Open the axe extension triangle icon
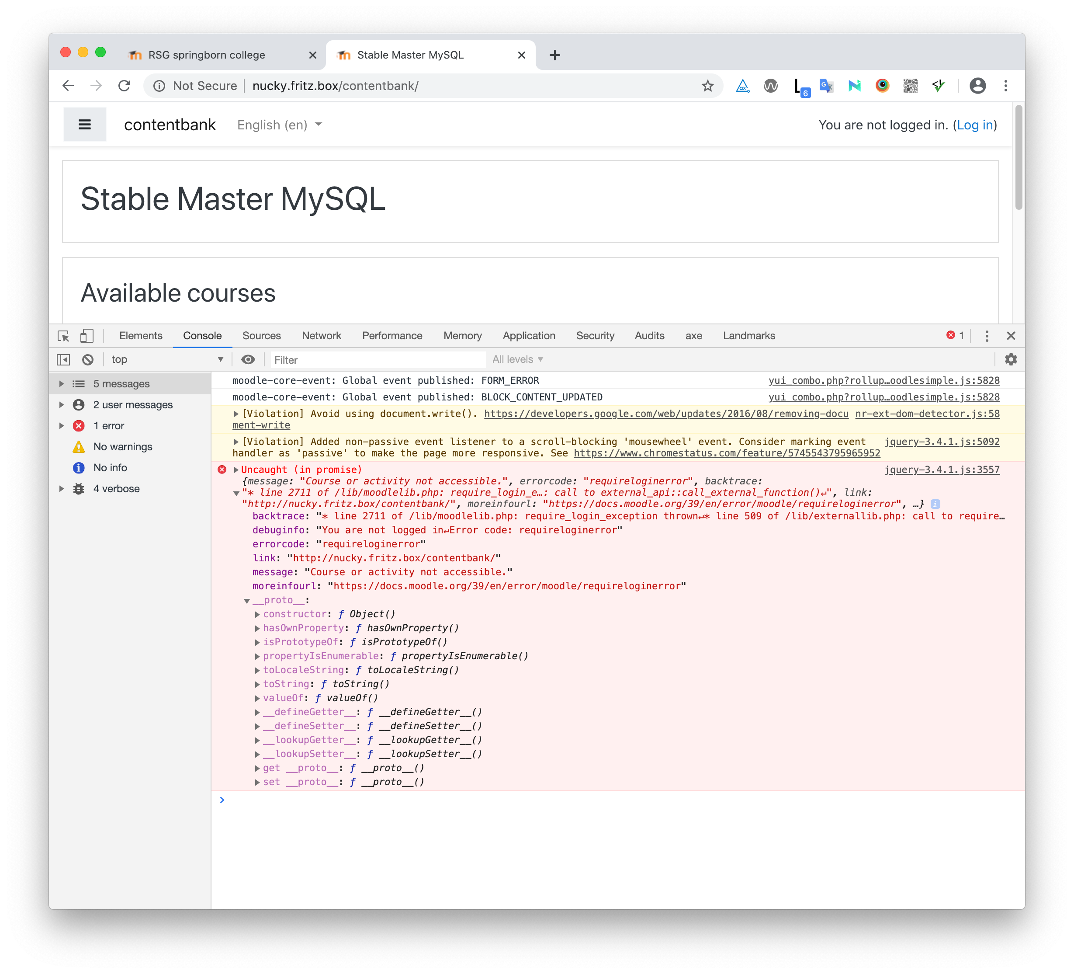 tap(742, 86)
